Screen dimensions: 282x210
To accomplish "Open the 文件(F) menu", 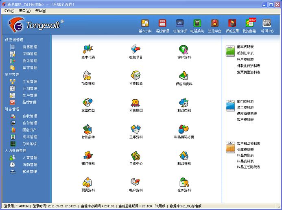I will point(9,11).
